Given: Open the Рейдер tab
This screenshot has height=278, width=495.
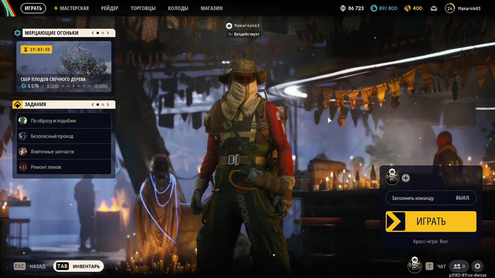Looking at the screenshot, I should click(x=109, y=8).
